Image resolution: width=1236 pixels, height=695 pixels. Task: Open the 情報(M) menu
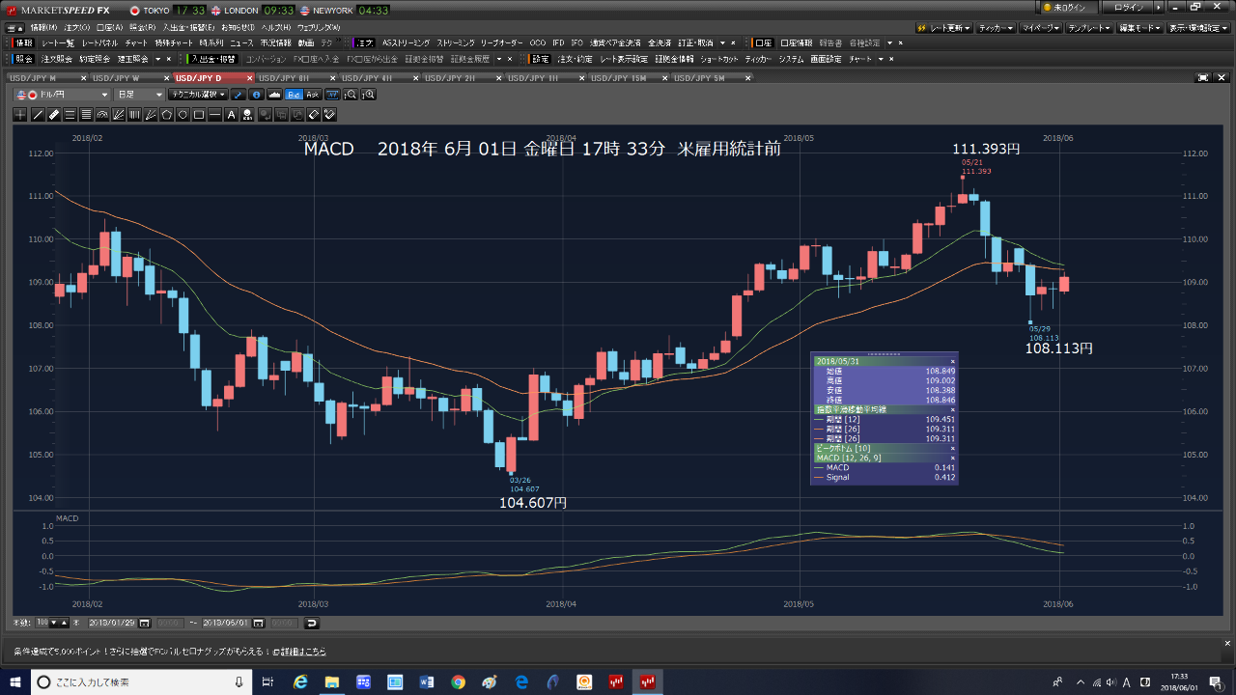tap(44, 27)
